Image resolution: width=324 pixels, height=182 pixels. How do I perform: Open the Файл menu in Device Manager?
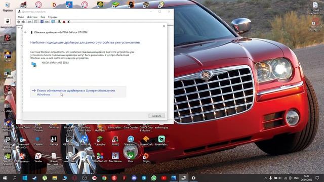tap(21, 17)
